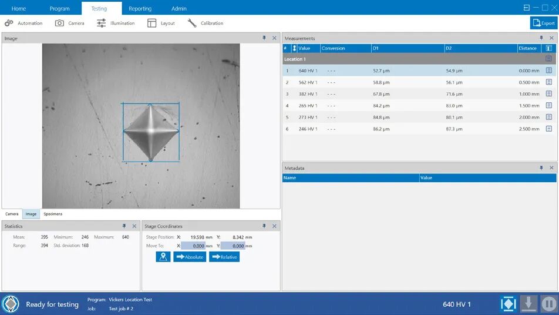Switch to the Specimens sub-tab
This screenshot has height=315, width=559.
point(53,214)
